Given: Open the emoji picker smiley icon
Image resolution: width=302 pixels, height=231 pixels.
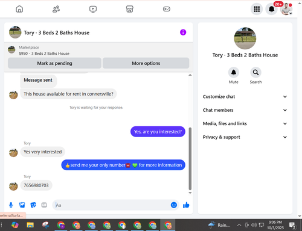Looking at the screenshot, I should click(174, 205).
